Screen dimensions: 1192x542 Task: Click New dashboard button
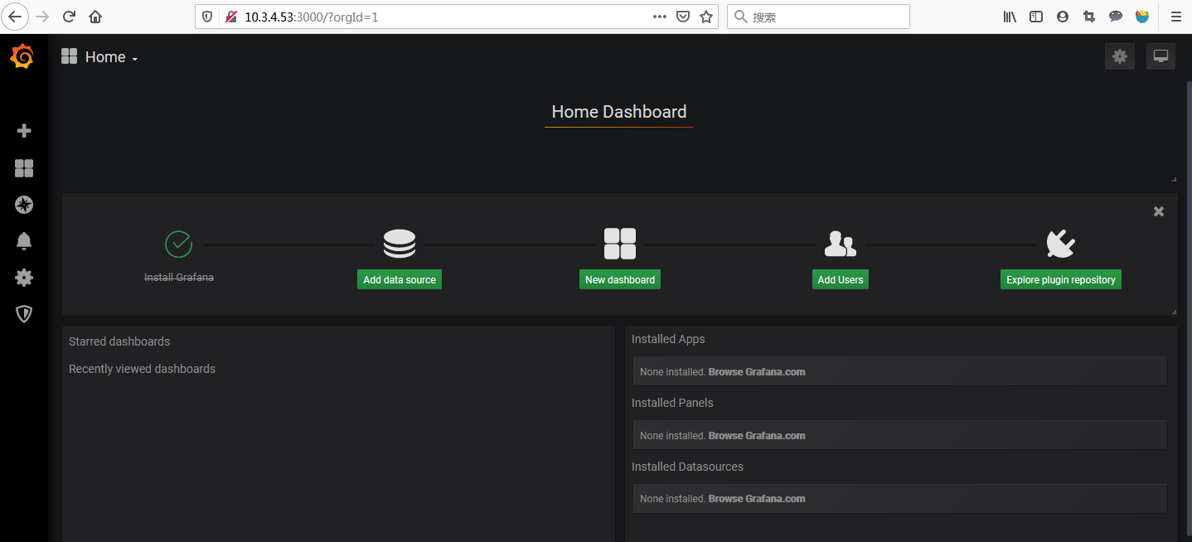pos(620,279)
